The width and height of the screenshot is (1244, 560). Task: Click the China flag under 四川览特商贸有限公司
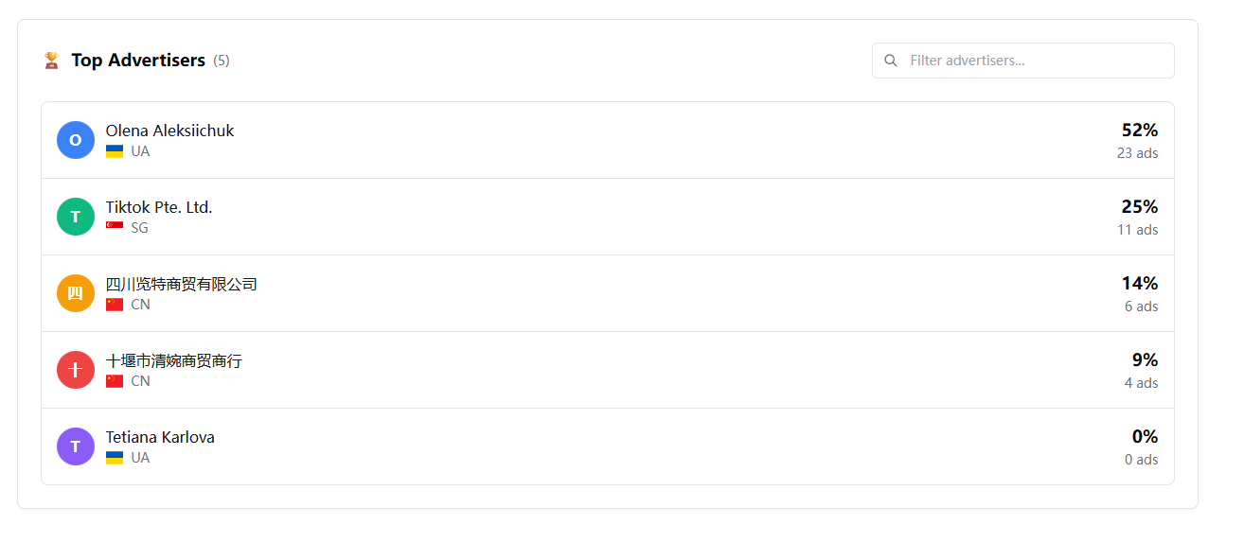115,305
